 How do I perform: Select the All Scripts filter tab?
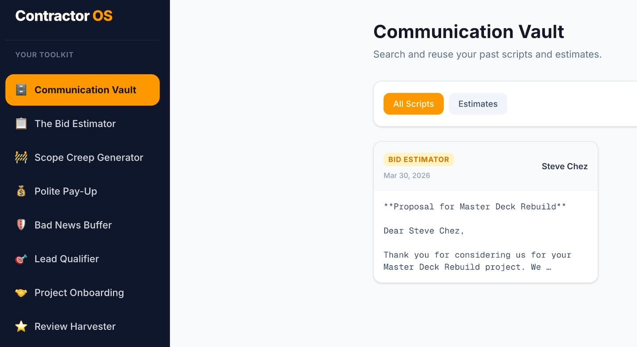(413, 104)
